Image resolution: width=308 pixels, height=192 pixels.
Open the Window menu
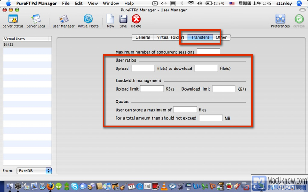pyautogui.click(x=111, y=4)
